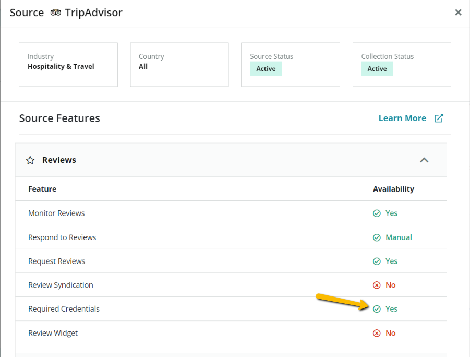Click the Source Status field label

[x=272, y=56]
